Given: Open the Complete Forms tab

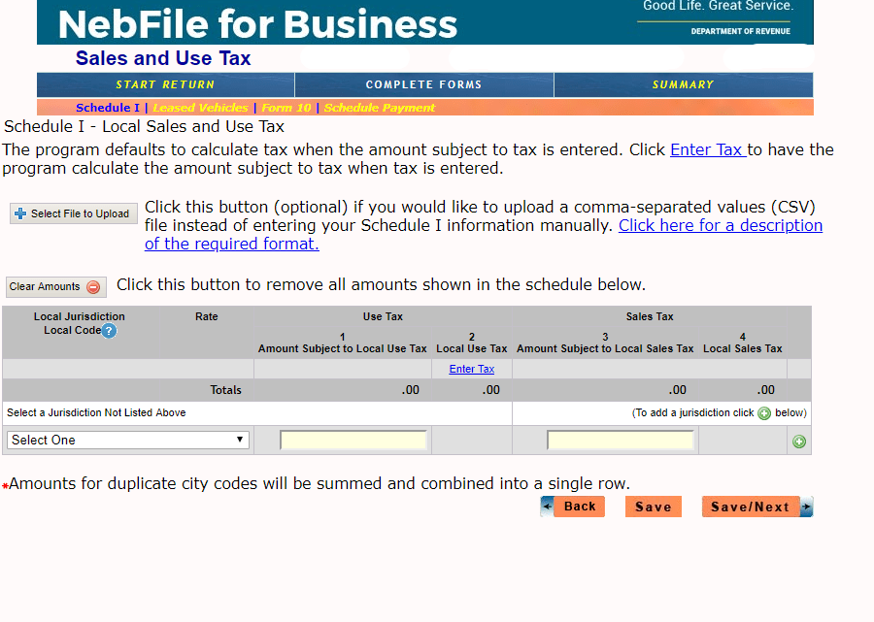Looking at the screenshot, I should click(x=423, y=84).
